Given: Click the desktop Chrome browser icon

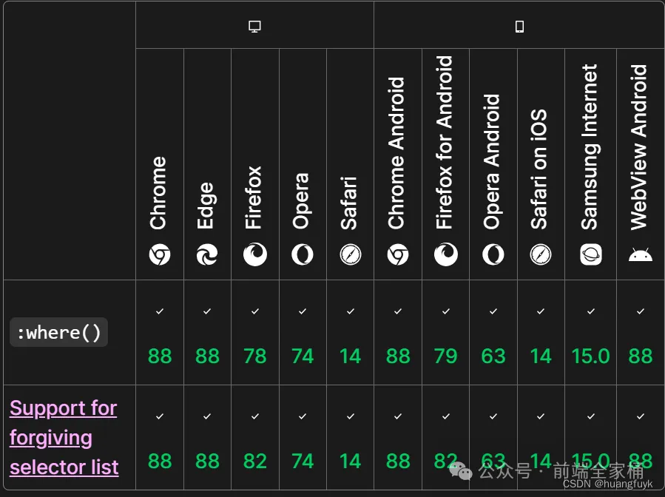Looking at the screenshot, I should 160,254.
